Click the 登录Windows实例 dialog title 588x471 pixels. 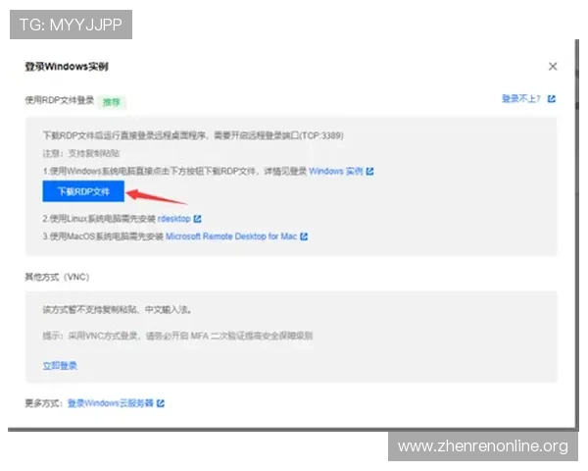tap(67, 67)
